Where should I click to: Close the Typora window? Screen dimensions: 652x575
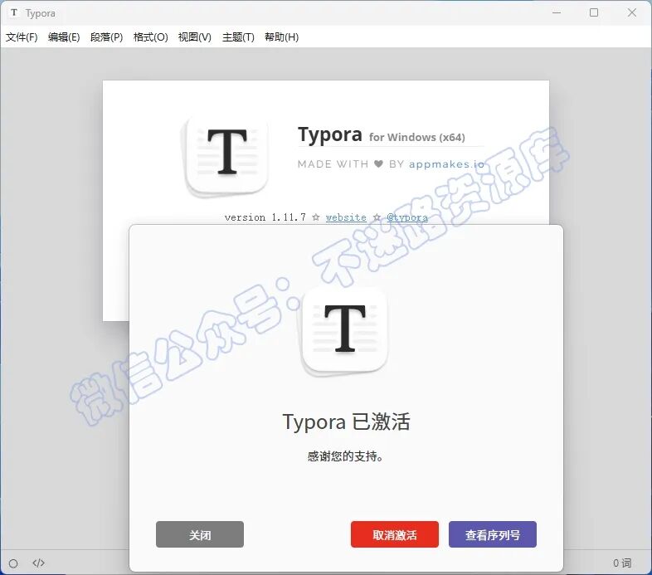[x=631, y=13]
